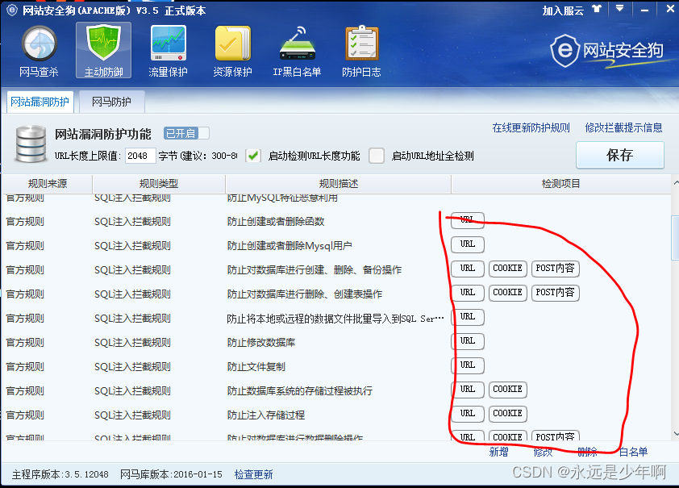Click the scroll up arrow of rule list

click(676, 183)
